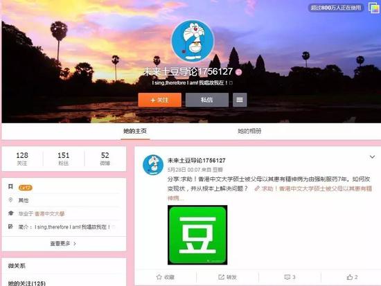Click the edit note icon next to 简介
Image resolution: width=381 pixels, height=286 pixels.
(x=10, y=226)
